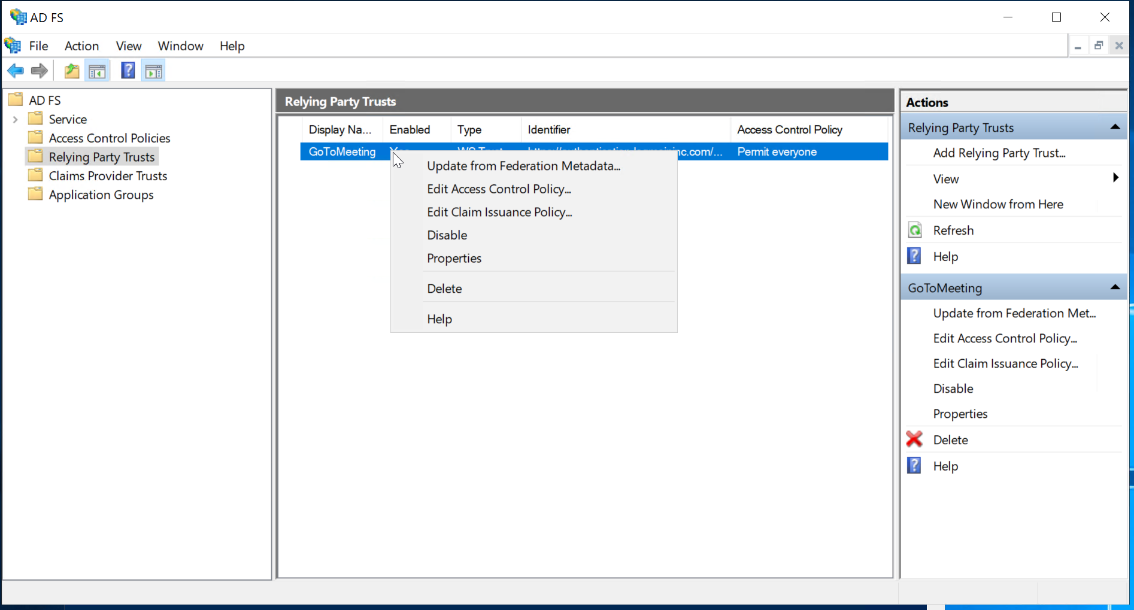Open the Claims Provider Trusts folder
Image resolution: width=1134 pixels, height=610 pixels.
[108, 176]
